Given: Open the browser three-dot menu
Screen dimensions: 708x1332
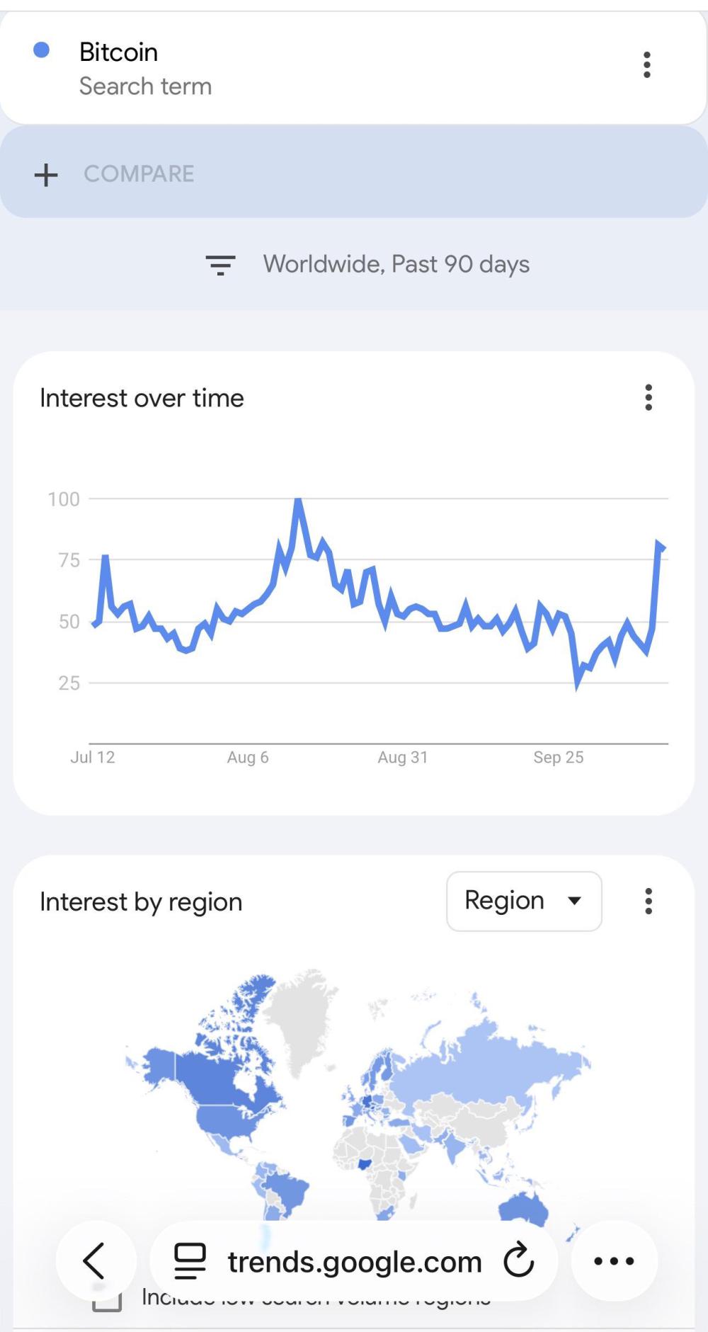Looking at the screenshot, I should (x=614, y=1260).
